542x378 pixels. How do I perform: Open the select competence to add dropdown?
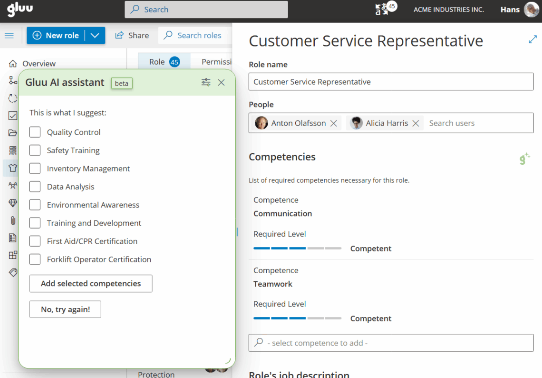click(x=391, y=343)
